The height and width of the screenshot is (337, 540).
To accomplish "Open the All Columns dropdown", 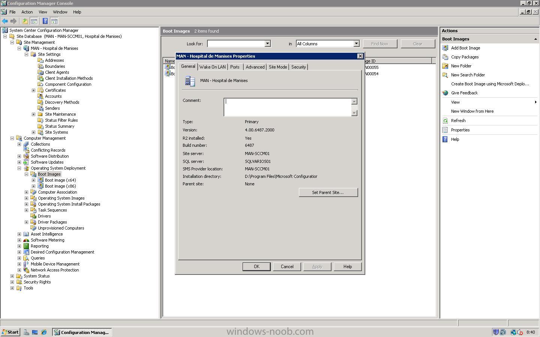I will (x=356, y=44).
